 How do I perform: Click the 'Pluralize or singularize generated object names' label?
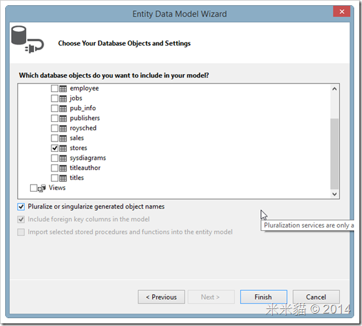point(97,207)
